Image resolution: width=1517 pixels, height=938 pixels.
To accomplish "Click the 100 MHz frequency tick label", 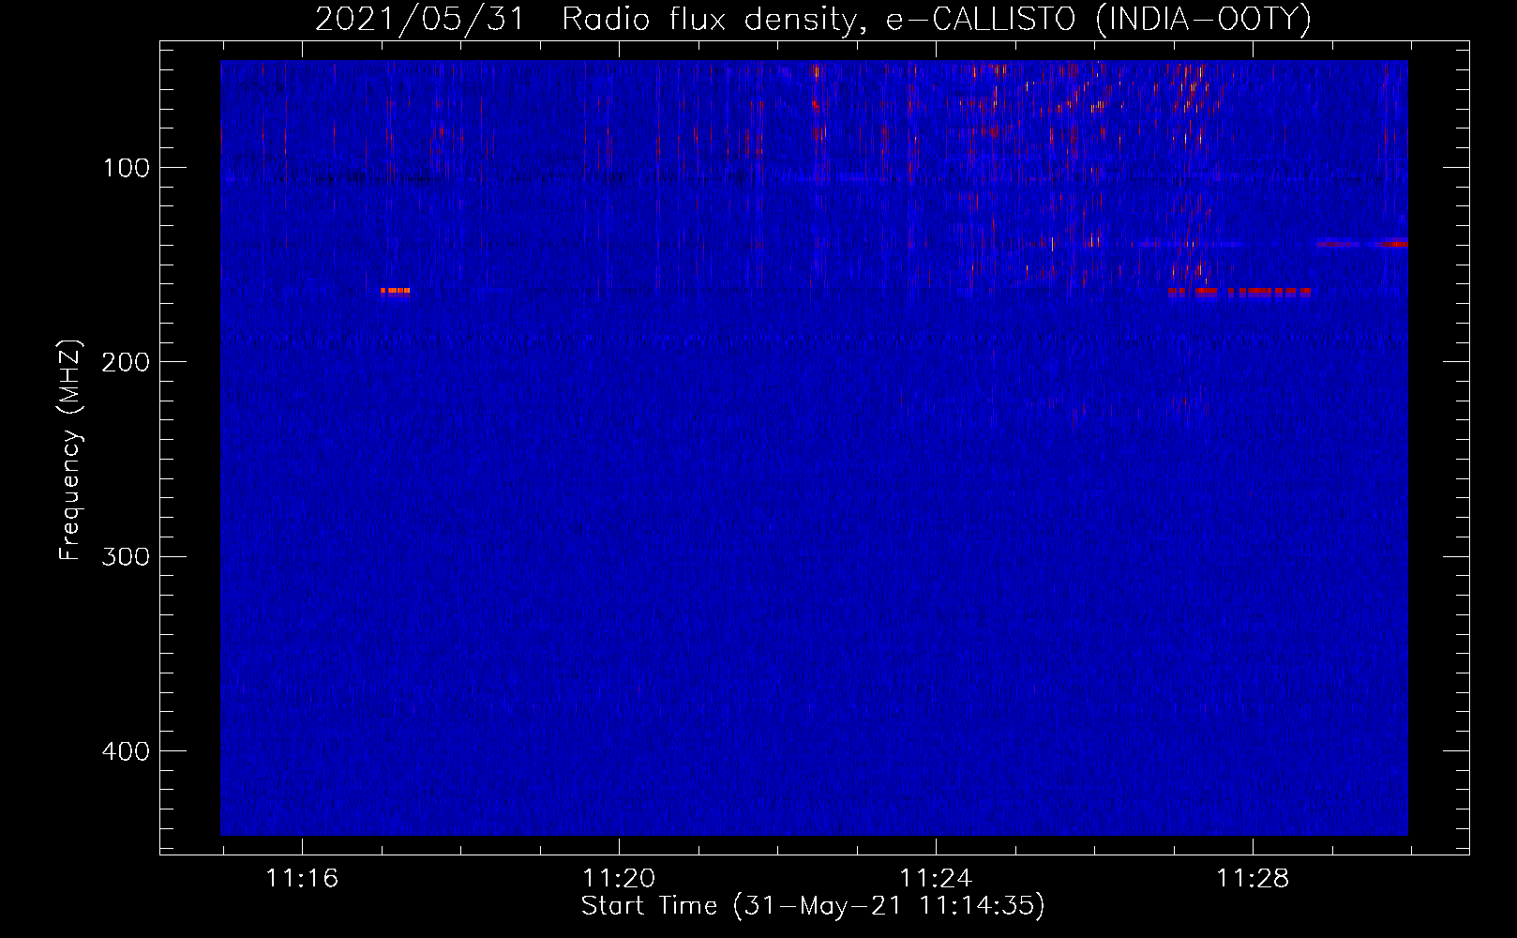I will pyautogui.click(x=127, y=168).
